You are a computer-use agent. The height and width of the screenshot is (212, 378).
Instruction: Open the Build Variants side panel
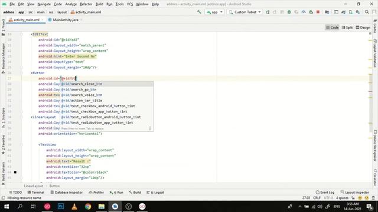tap(3, 173)
